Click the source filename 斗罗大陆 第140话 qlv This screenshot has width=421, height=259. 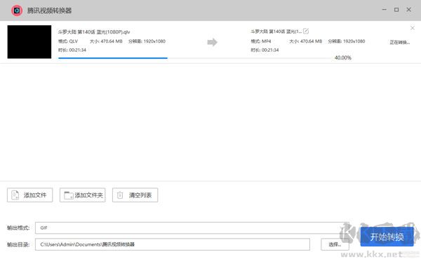(x=94, y=32)
